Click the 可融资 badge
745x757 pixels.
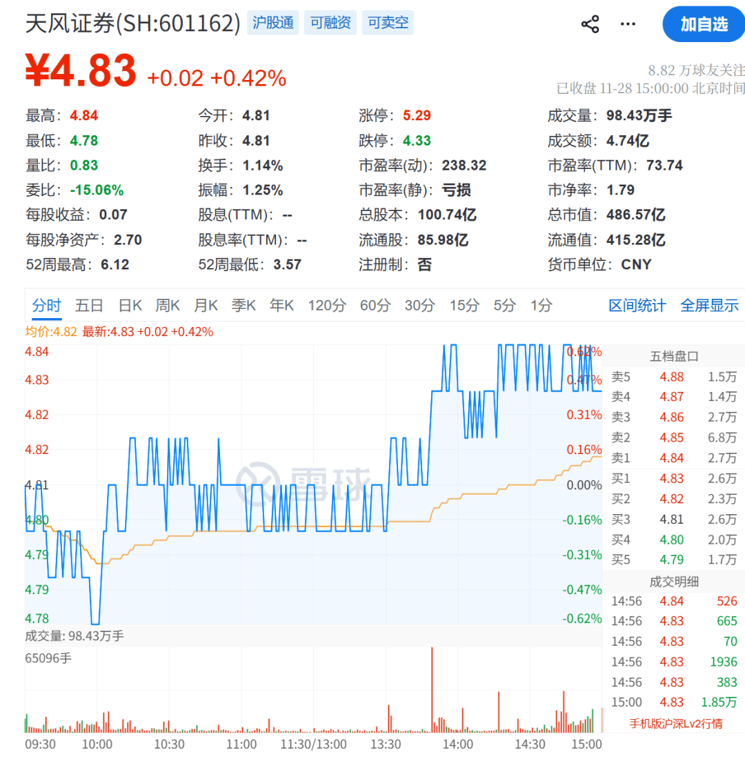(x=330, y=23)
